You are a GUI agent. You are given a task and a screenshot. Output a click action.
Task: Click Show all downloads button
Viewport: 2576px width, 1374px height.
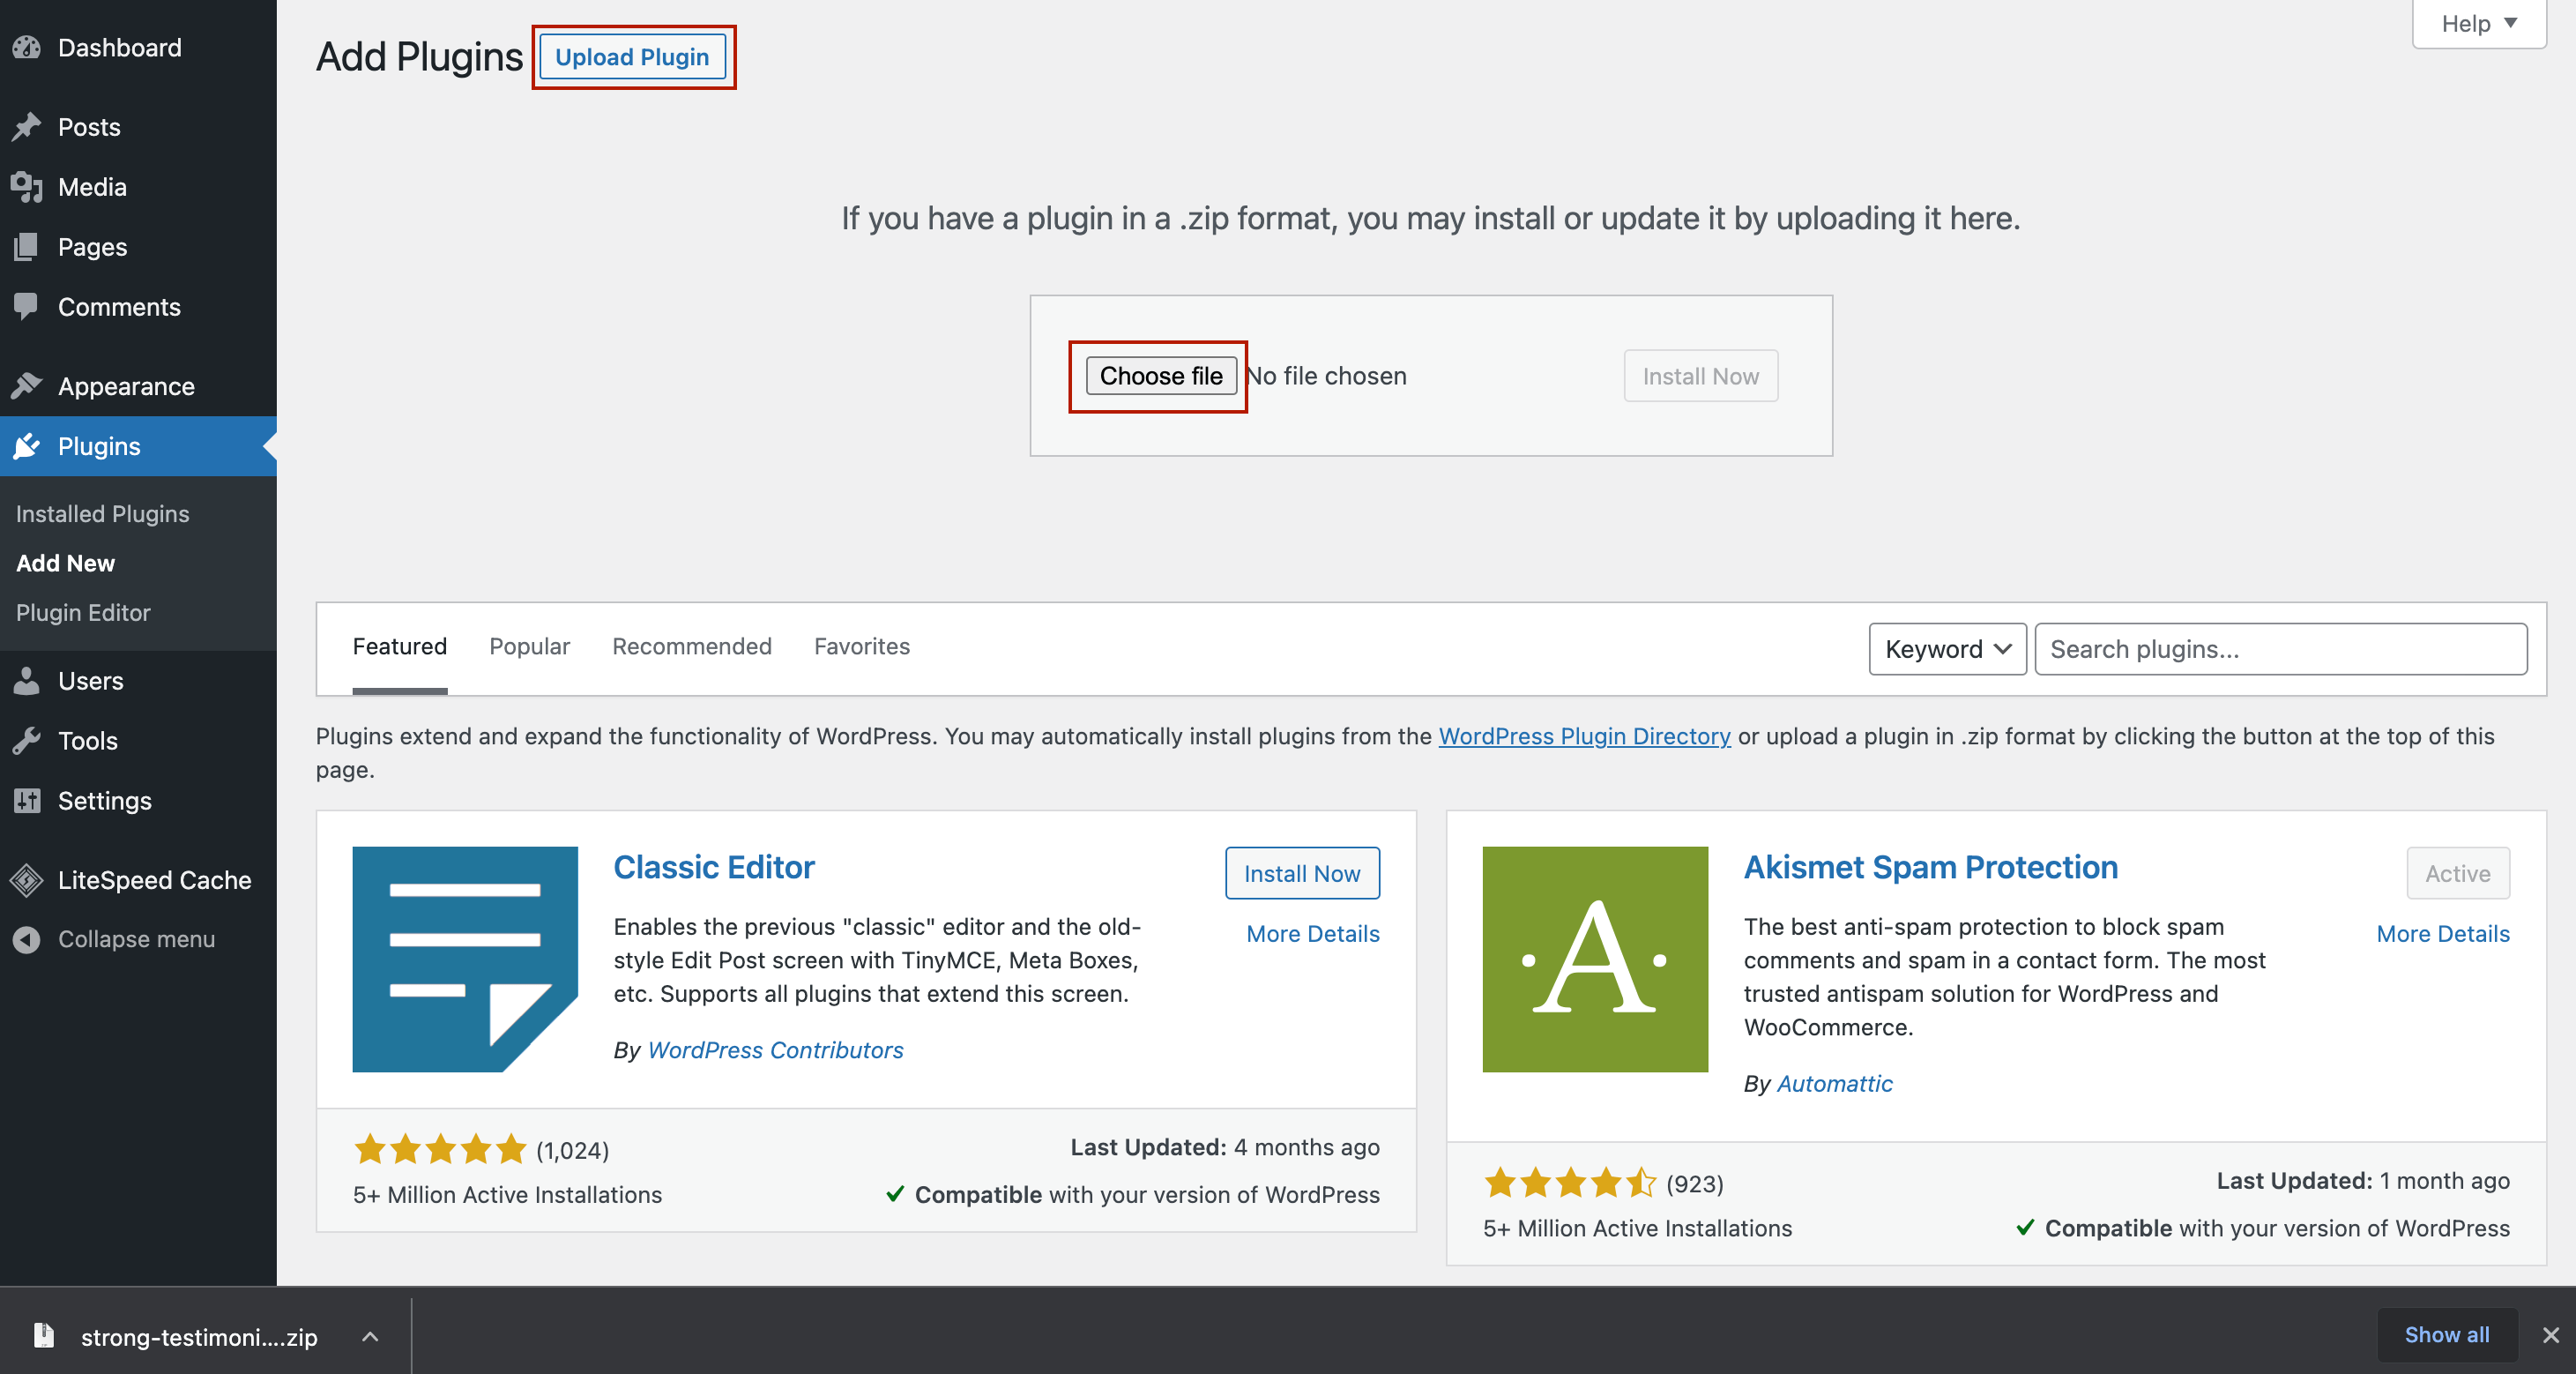click(2447, 1335)
